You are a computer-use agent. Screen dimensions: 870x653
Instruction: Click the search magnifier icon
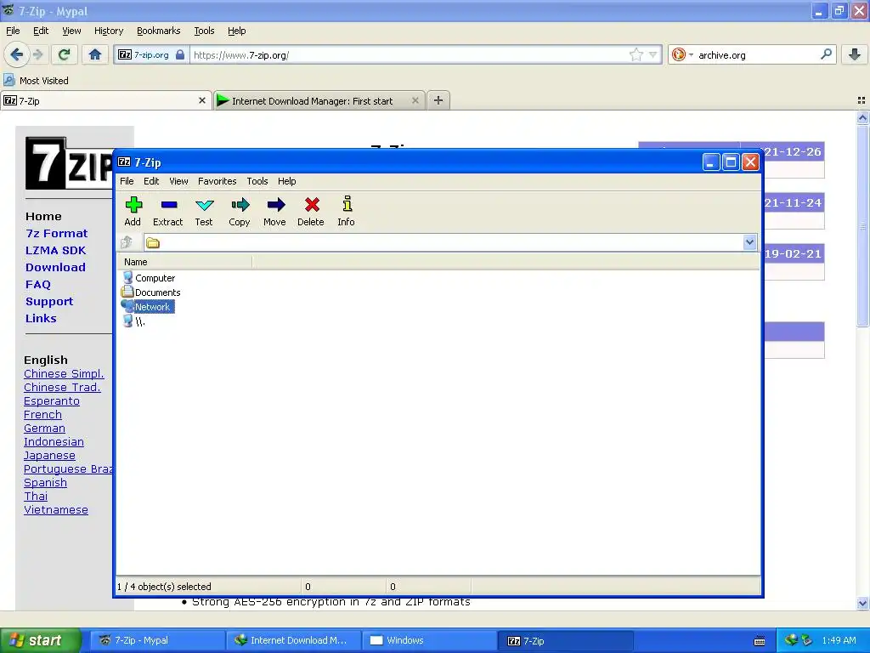coord(826,54)
